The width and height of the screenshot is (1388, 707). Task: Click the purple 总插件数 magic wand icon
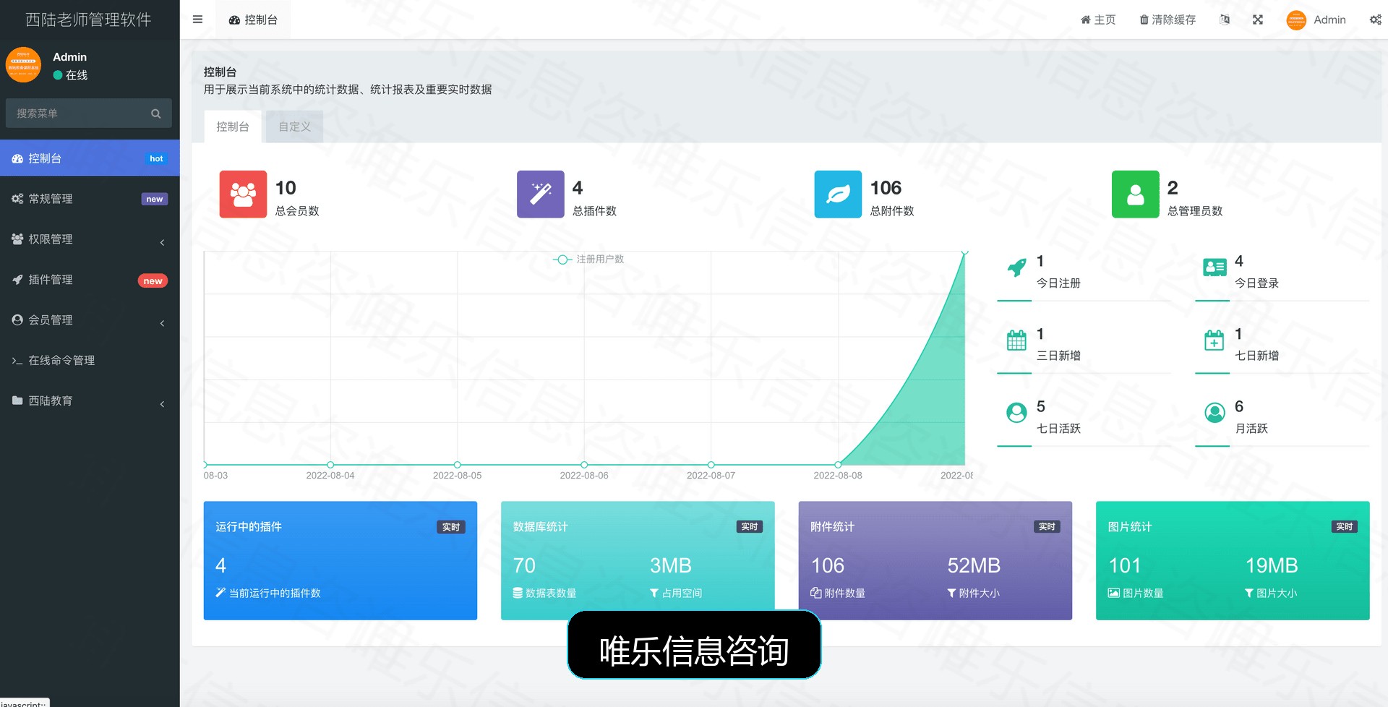coord(541,194)
